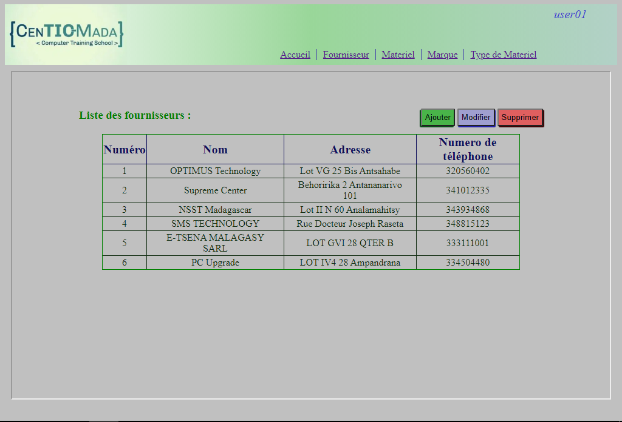Click the CenTIC-Mada logo
Screen dimensions: 622x422
point(66,35)
